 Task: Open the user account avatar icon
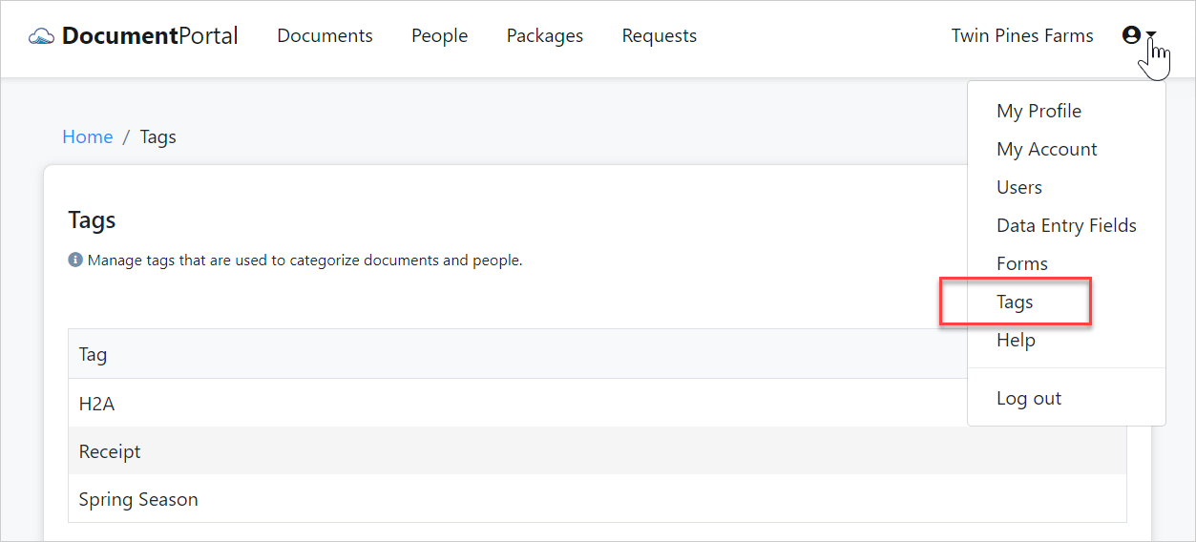[1131, 35]
